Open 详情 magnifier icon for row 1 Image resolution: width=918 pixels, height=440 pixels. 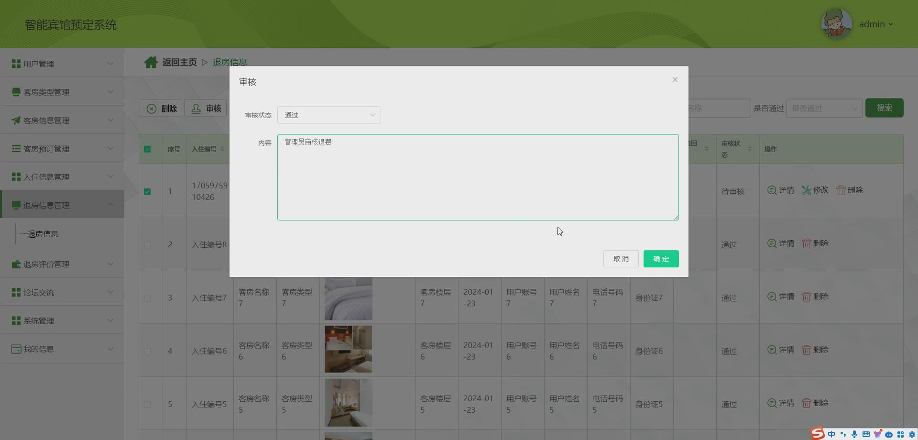772,190
